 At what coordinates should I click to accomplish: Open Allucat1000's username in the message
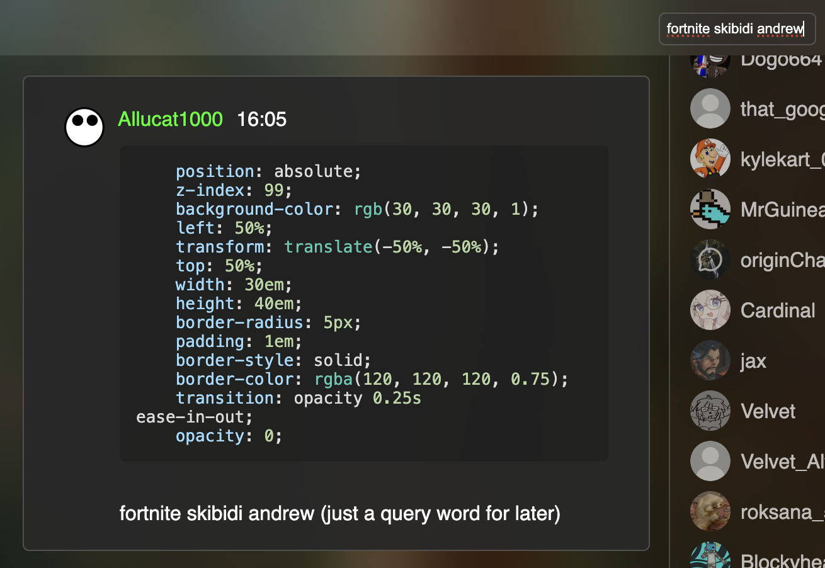(170, 119)
